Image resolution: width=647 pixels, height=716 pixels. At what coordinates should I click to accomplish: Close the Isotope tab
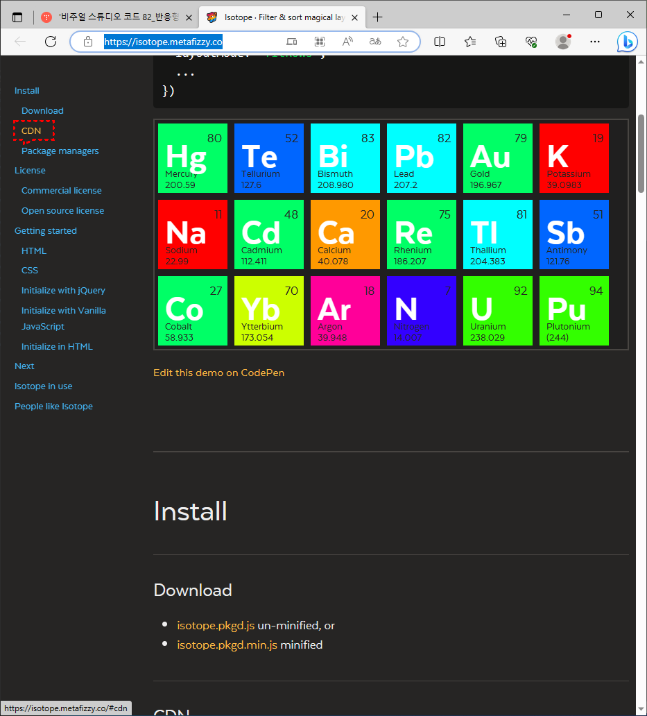pos(354,17)
